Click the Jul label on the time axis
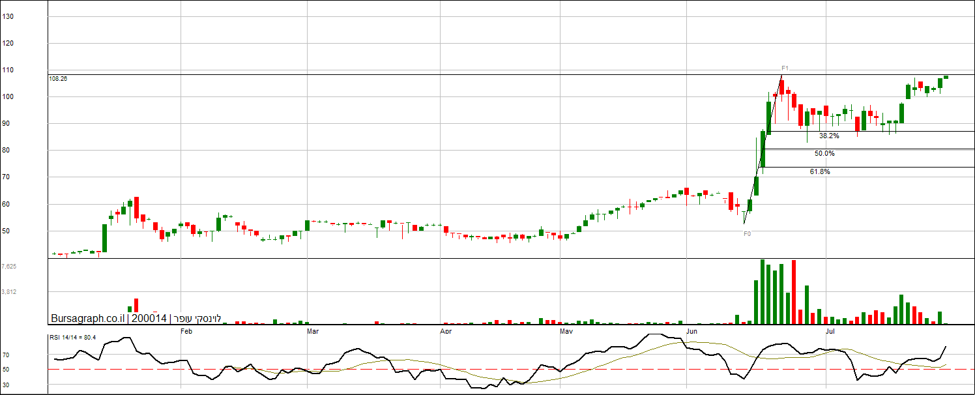Image resolution: width=975 pixels, height=395 pixels. pyautogui.click(x=830, y=332)
